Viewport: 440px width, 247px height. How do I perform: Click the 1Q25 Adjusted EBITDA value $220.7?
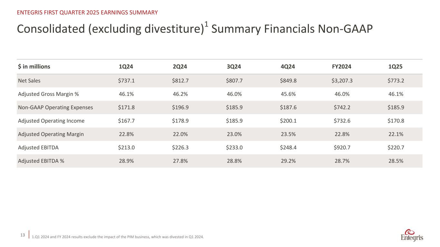tap(396, 148)
